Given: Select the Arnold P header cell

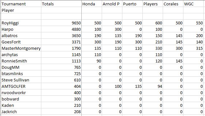Looking at the screenshot, I should 112,4.
